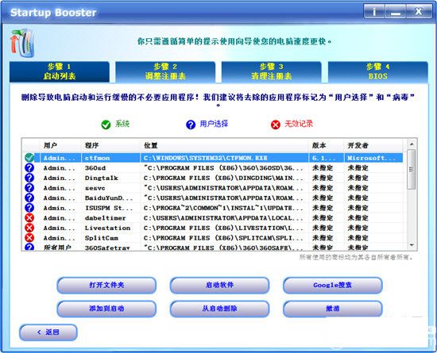Select the BaiduYunD... program entry

tap(109, 198)
